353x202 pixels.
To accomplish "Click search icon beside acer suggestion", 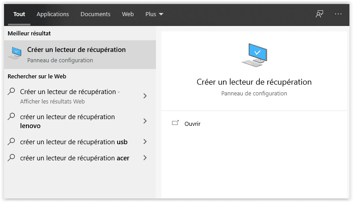I will point(12,158).
